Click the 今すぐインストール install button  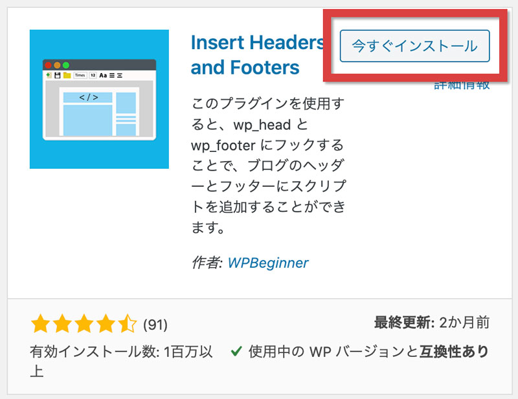(x=414, y=46)
